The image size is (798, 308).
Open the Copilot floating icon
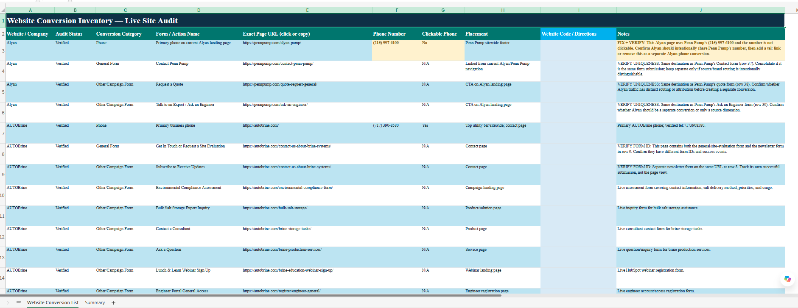coord(787,279)
